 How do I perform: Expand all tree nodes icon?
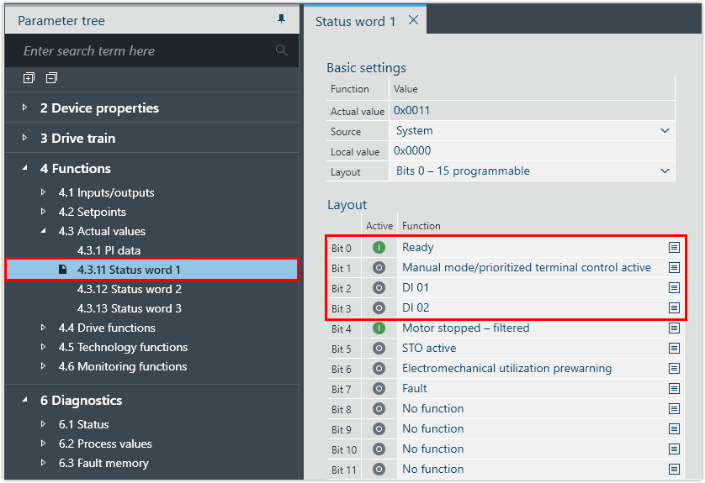point(29,78)
